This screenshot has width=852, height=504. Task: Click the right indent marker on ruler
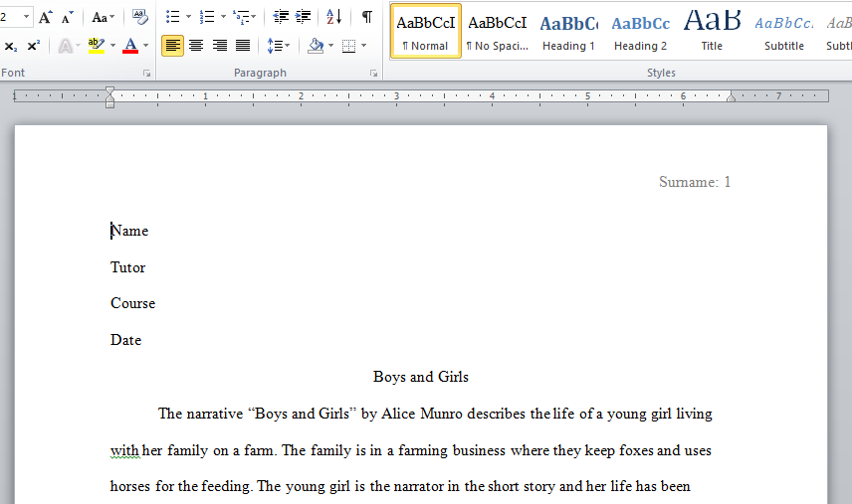731,97
